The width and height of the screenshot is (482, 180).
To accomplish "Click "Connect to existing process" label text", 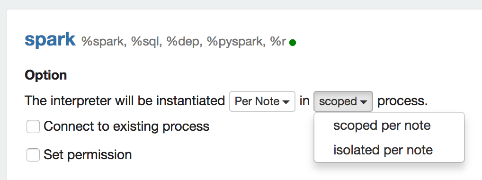I will click(126, 126).
